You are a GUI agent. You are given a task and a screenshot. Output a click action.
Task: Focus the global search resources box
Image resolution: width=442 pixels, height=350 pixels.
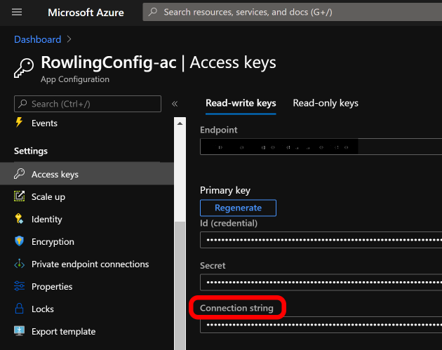coord(293,12)
